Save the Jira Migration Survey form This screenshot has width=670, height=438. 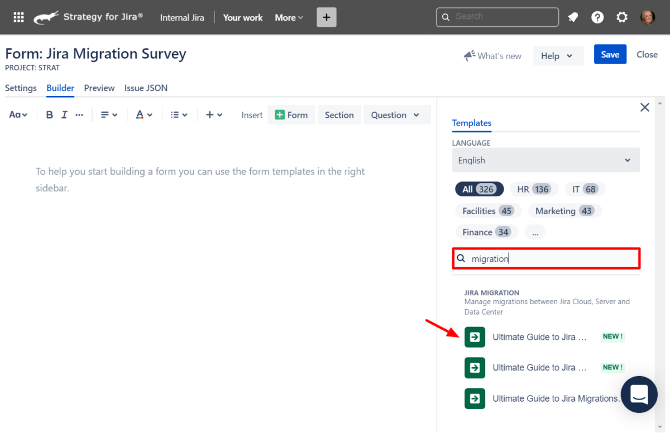tap(610, 54)
